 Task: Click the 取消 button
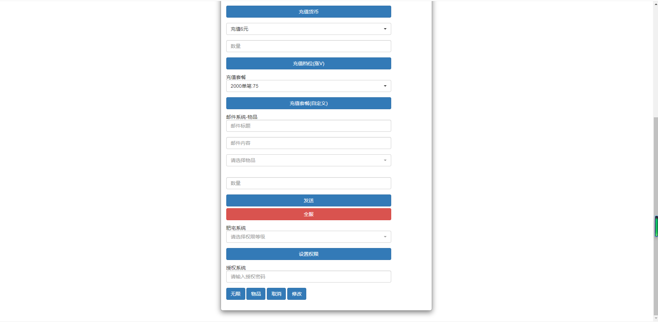pos(276,294)
